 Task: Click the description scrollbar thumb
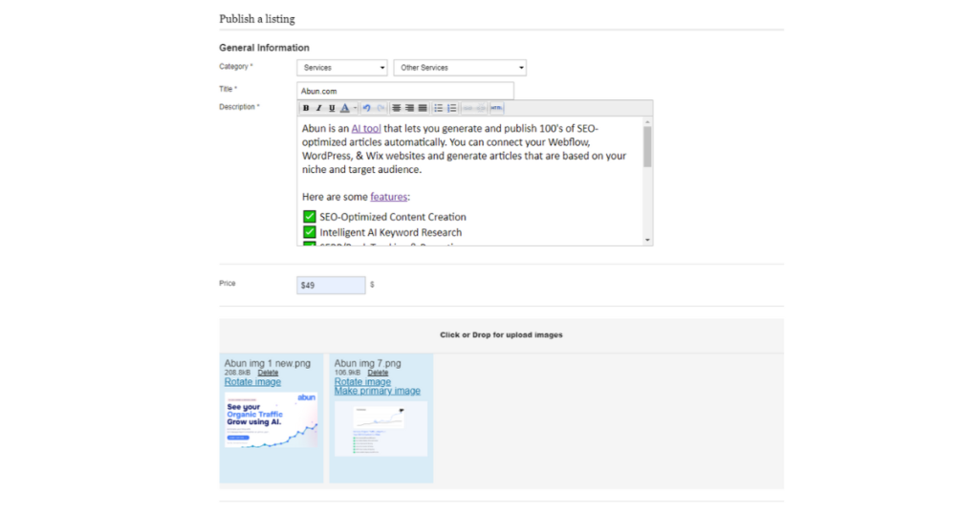point(647,147)
